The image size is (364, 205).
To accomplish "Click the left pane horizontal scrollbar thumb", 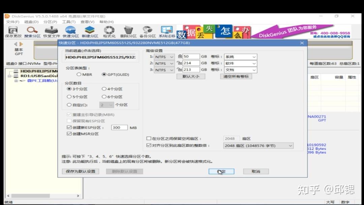I will pos(30,196).
